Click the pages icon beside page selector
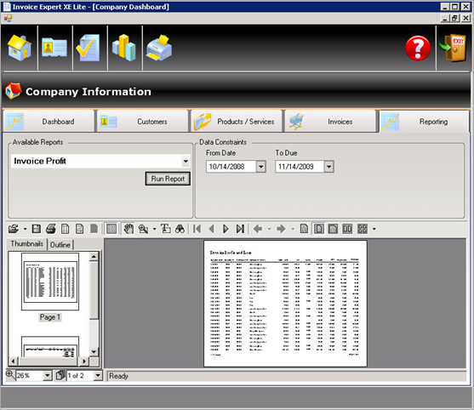Image resolution: width=474 pixels, height=410 pixels. point(60,376)
